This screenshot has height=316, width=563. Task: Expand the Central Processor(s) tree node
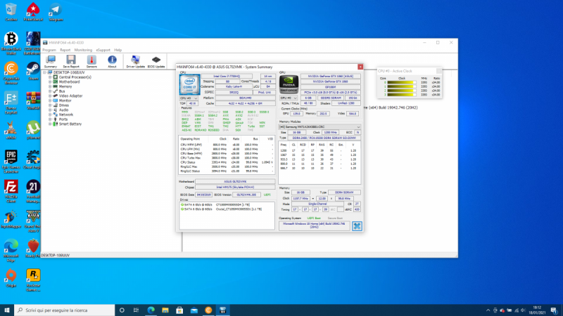point(50,77)
